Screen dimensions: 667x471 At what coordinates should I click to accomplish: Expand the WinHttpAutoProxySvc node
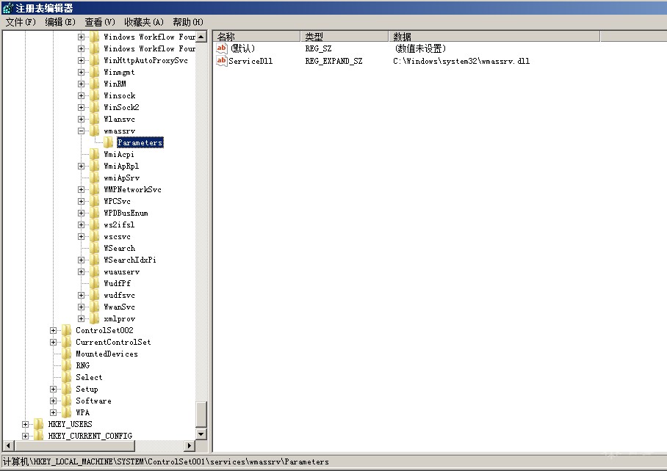81,60
